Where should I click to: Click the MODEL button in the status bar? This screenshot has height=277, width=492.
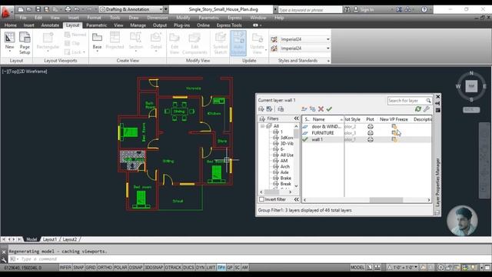(357, 268)
